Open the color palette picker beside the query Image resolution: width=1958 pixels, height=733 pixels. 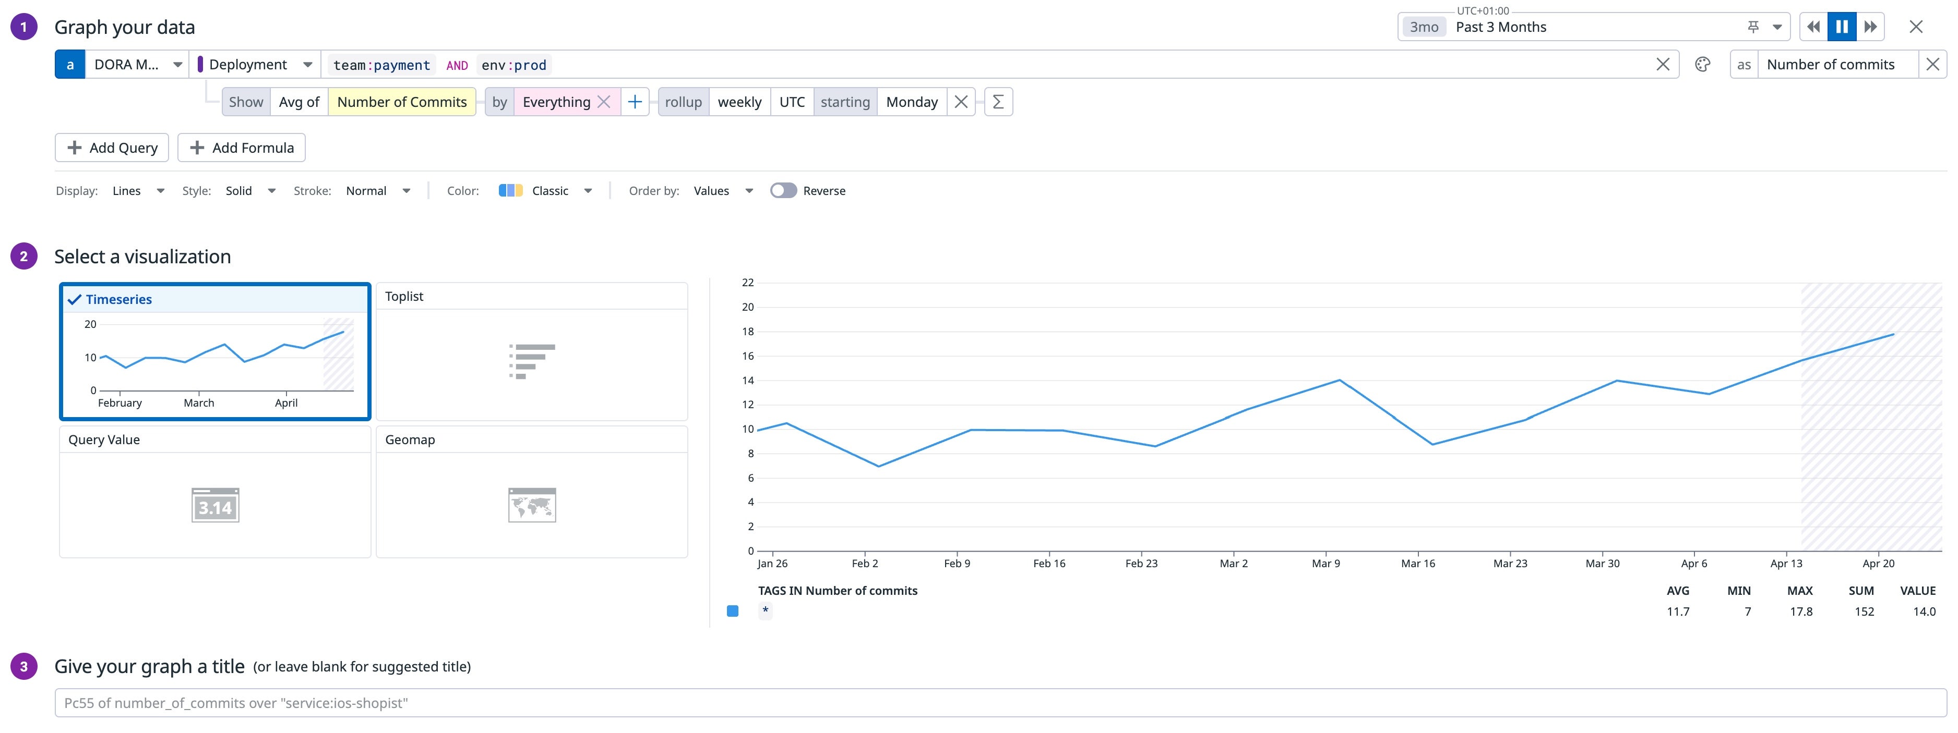coord(1703,65)
